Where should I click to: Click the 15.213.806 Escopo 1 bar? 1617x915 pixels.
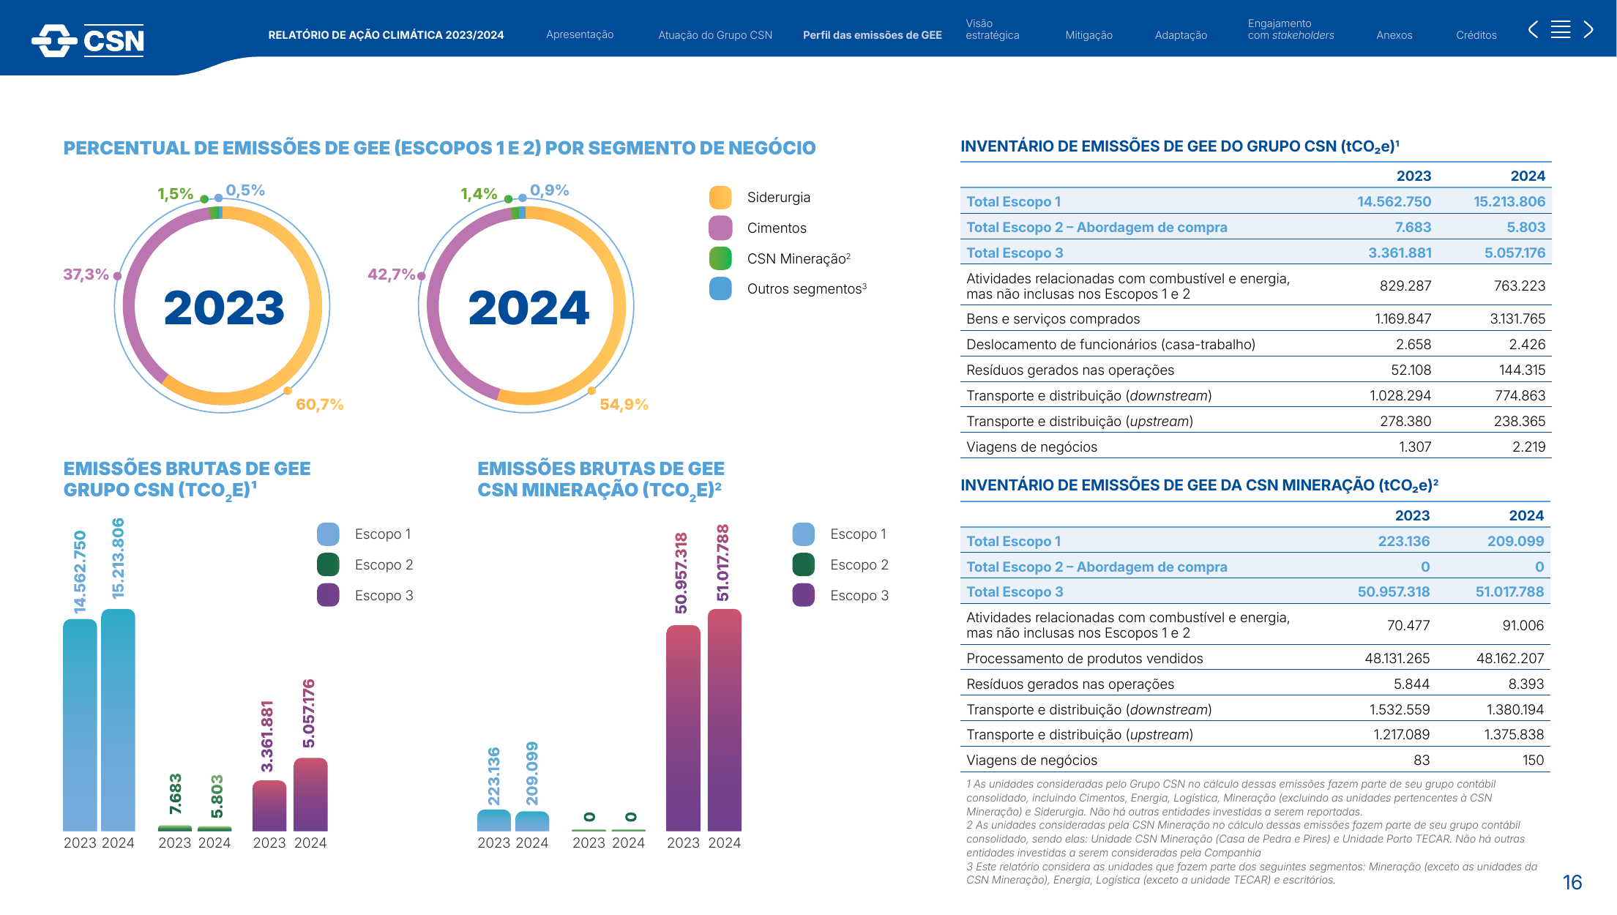[118, 720]
